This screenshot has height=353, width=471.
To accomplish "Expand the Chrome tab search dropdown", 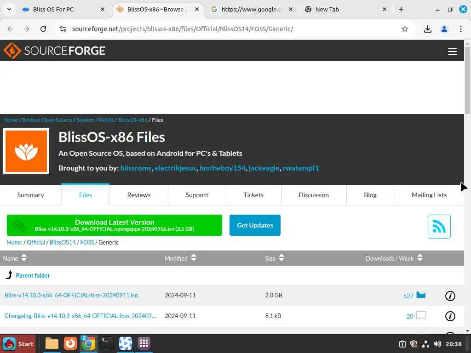I will pos(9,9).
